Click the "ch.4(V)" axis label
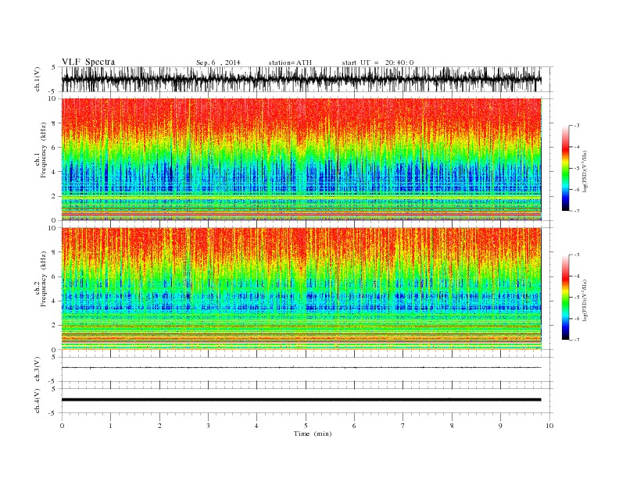This screenshot has height=478, width=619. click(x=38, y=401)
